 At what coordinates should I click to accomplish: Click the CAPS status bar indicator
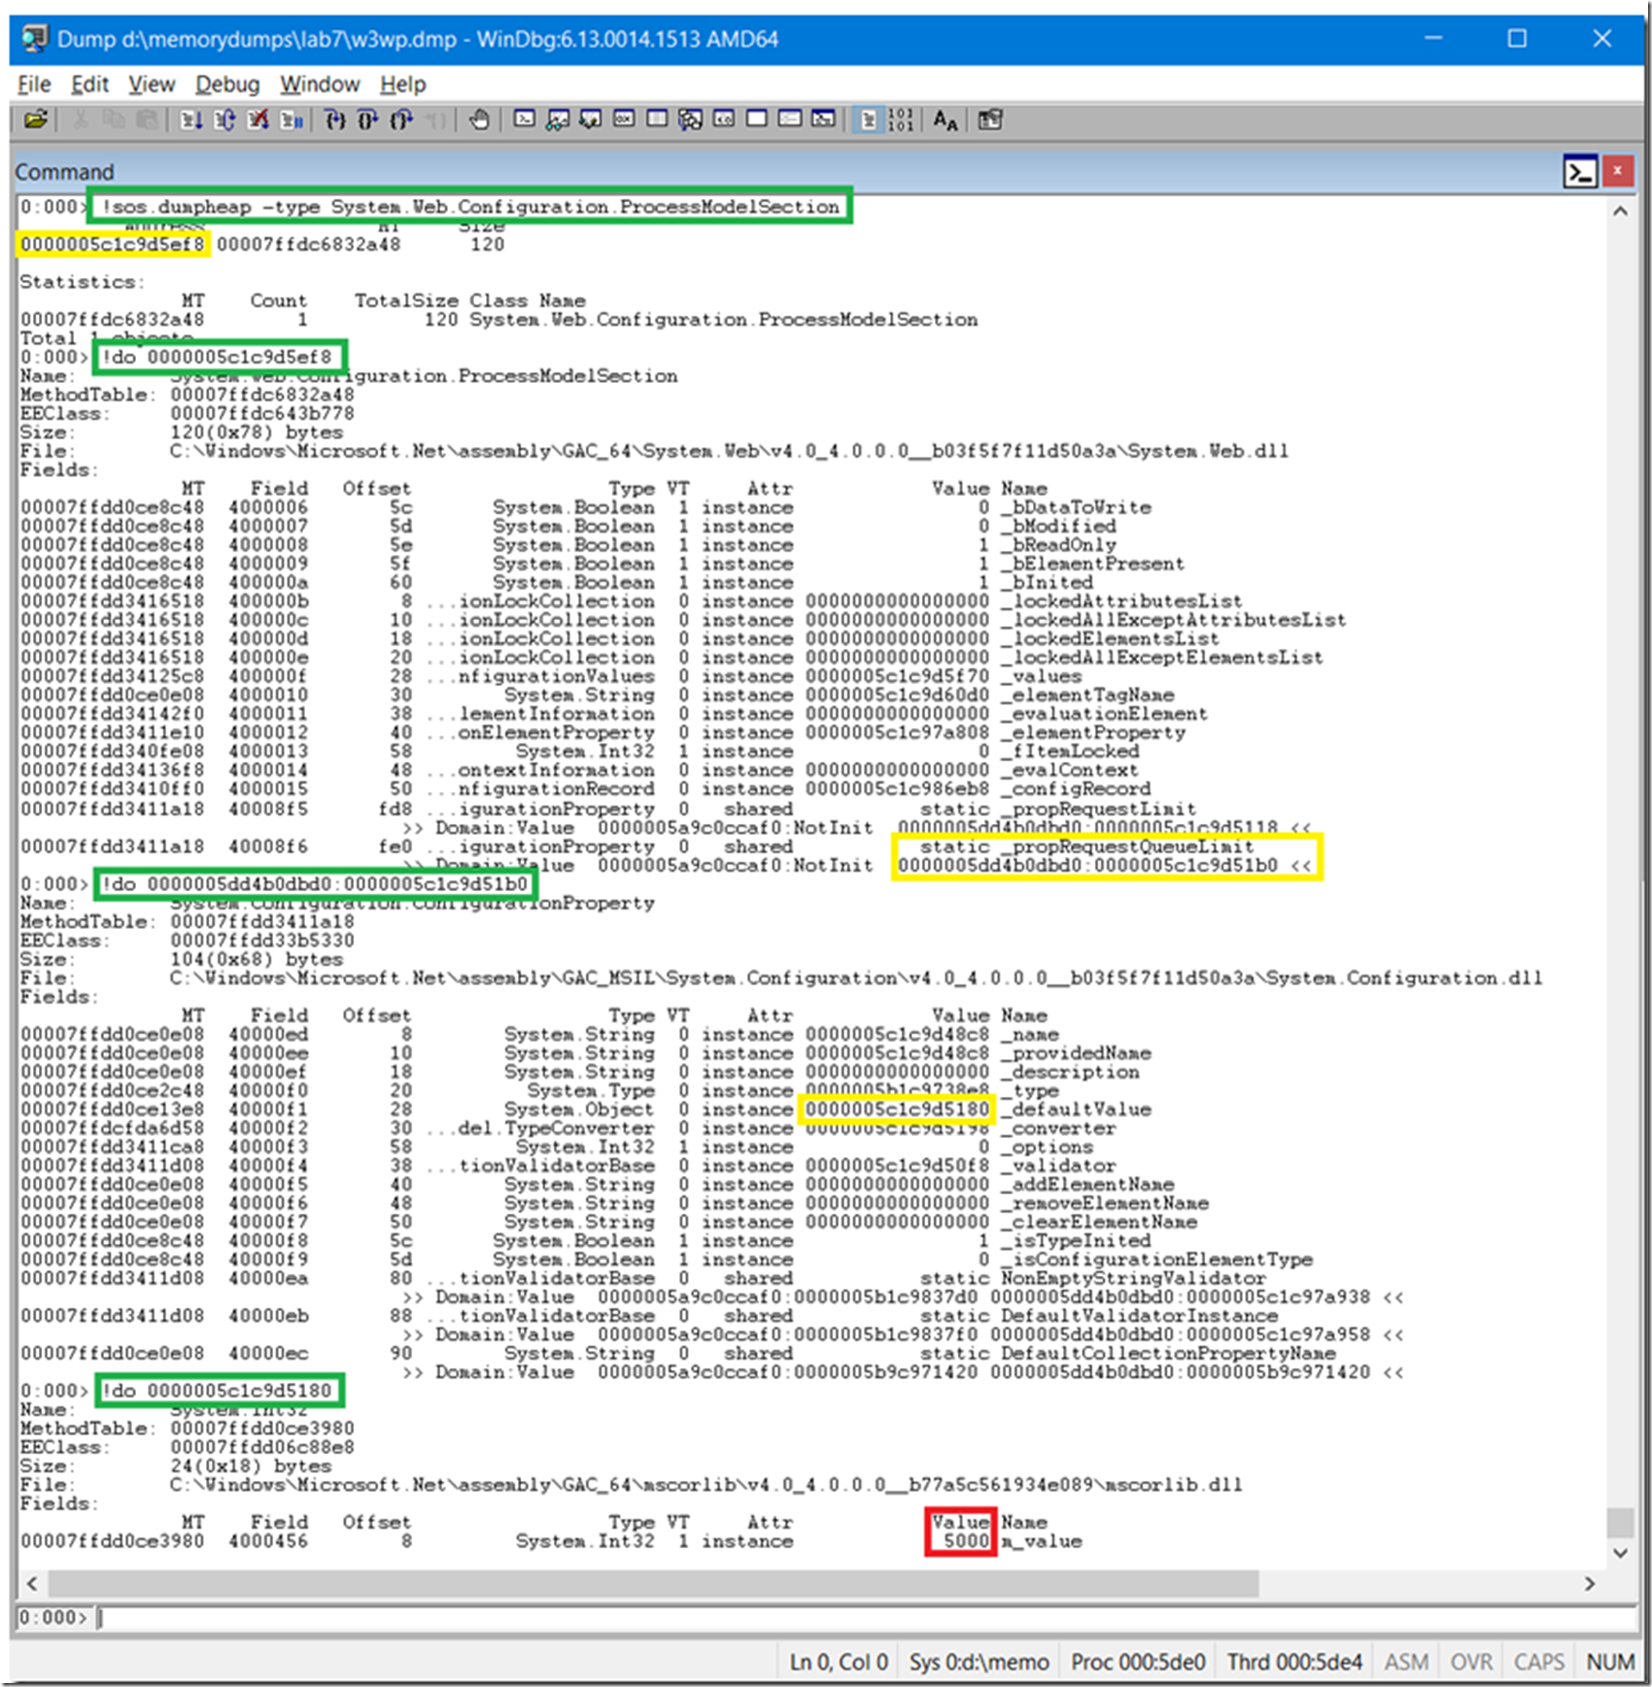(x=1539, y=1662)
